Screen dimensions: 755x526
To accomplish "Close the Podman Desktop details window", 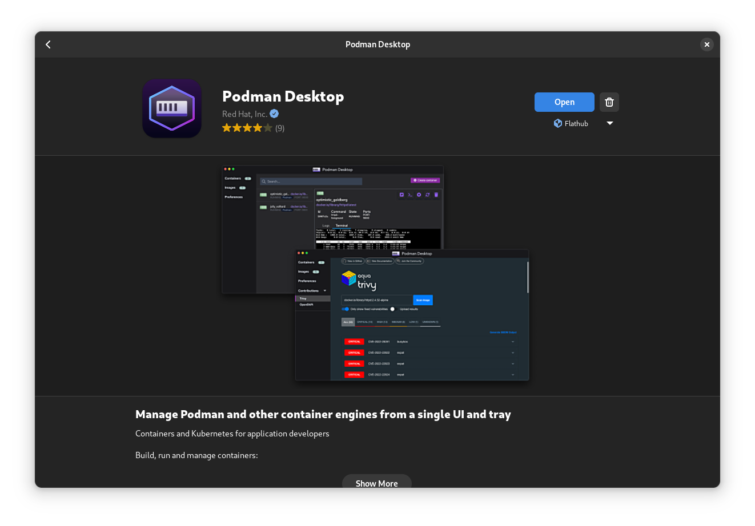I will [x=706, y=44].
